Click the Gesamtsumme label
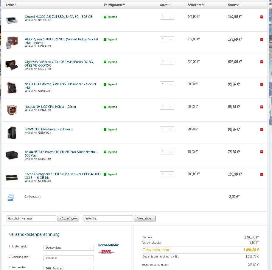272x270 pixels. [156, 250]
